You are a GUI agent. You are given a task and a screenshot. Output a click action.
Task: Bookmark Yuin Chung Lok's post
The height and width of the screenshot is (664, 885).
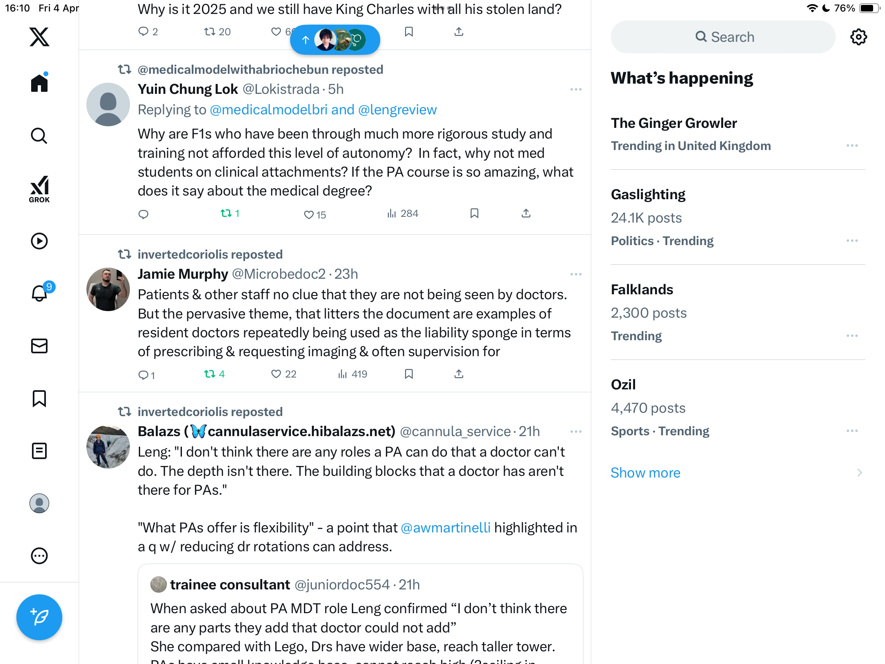click(474, 213)
